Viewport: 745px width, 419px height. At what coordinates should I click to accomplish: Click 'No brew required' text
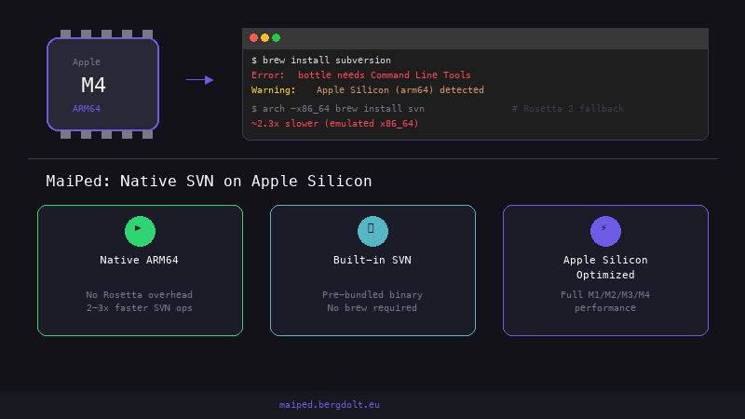click(x=372, y=308)
